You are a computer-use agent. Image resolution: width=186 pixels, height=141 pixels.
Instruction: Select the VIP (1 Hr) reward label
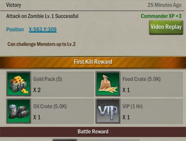coord(132,106)
